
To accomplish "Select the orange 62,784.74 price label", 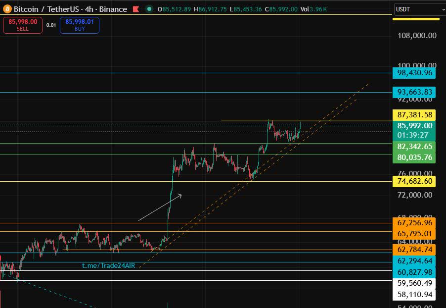I will pyautogui.click(x=414, y=250).
